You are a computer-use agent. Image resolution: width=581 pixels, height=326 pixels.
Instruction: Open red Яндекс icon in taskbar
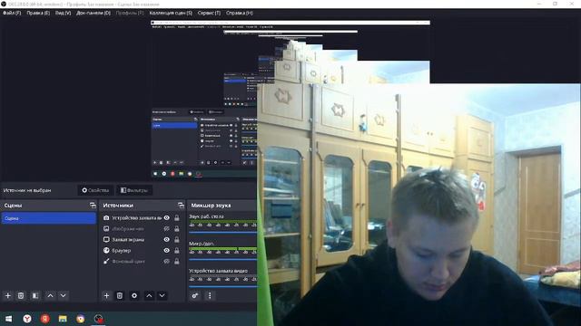44,319
